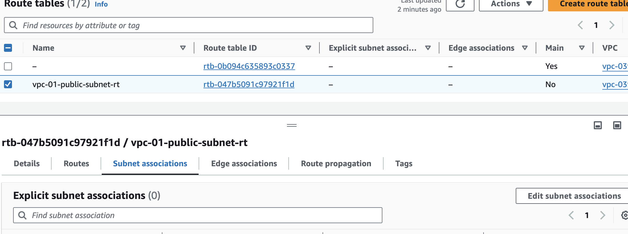Screen dimensions: 628x234
Task: Click Edit subnet associations button
Action: click(574, 196)
